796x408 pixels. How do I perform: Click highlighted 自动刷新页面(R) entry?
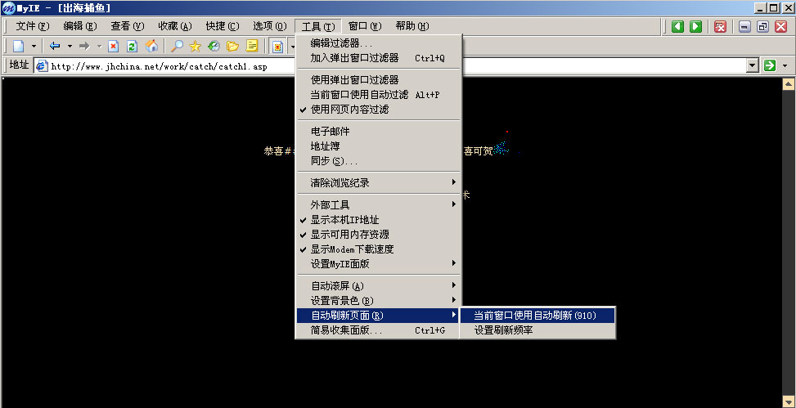point(378,316)
